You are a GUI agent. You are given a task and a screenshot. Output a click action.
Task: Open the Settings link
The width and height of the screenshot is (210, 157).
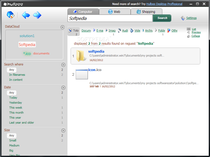(191, 18)
